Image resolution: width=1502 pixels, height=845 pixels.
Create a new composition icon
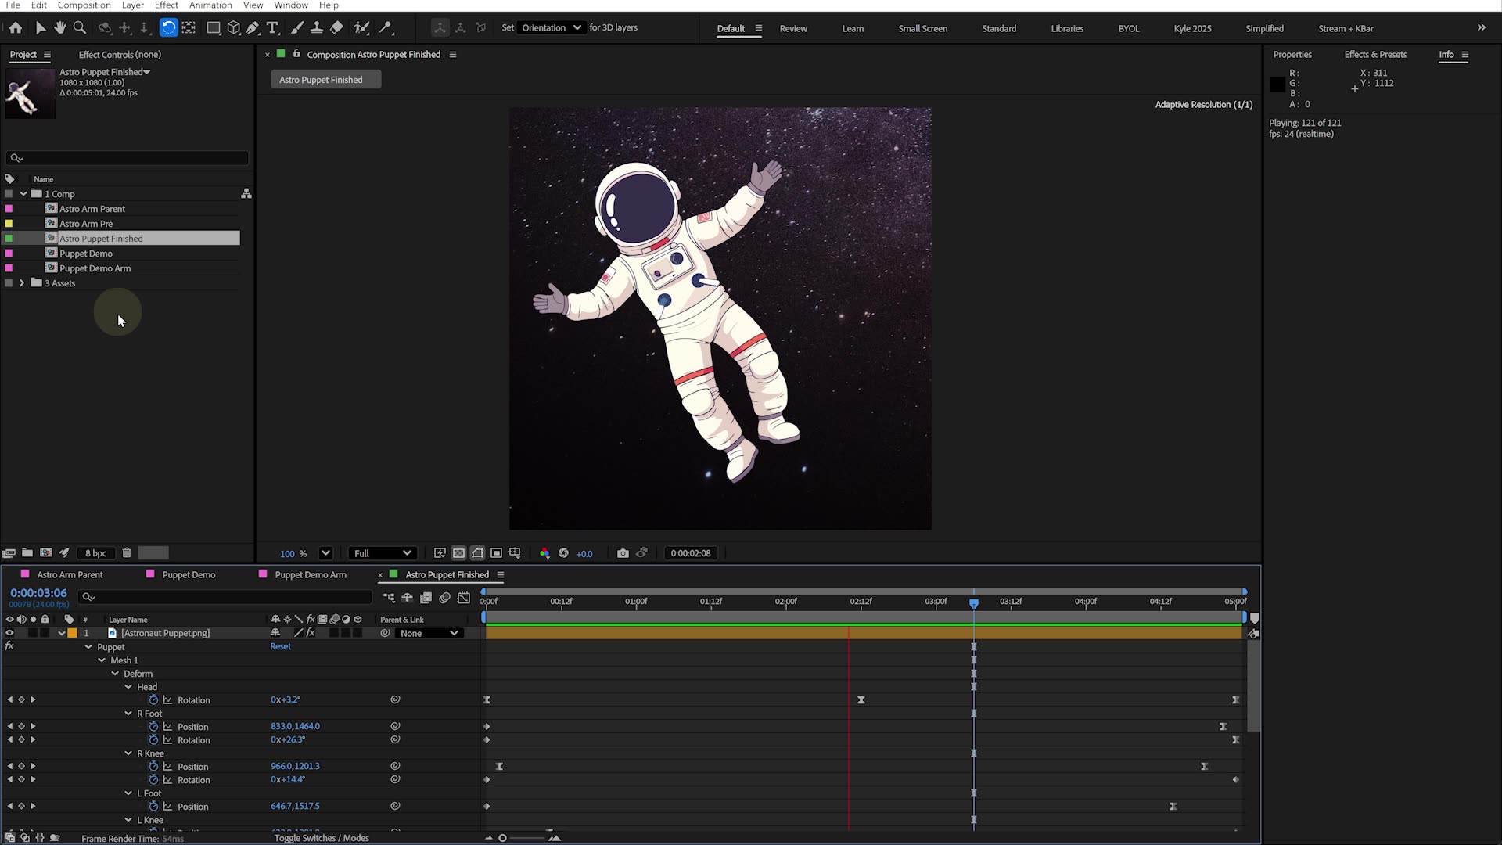click(x=46, y=553)
